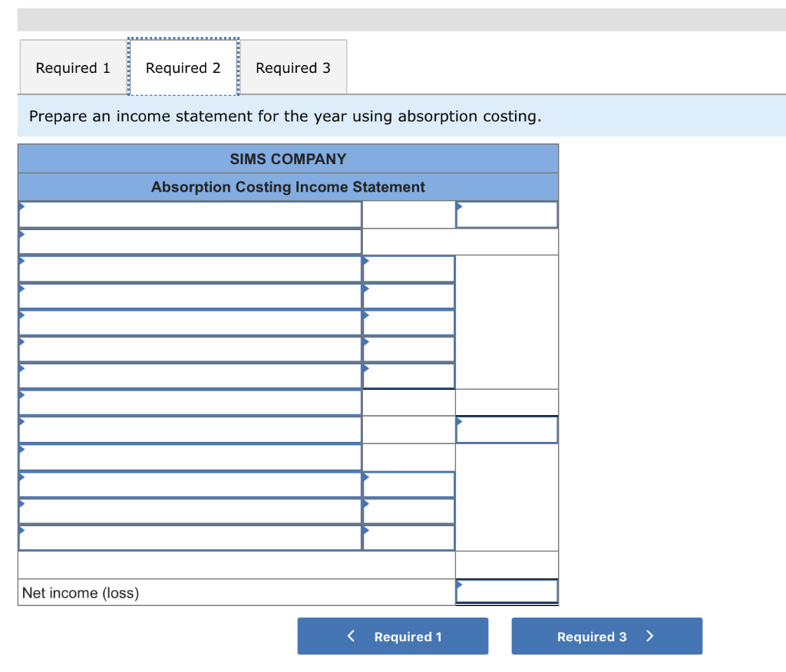Advance with the Required 3 button

click(x=606, y=636)
